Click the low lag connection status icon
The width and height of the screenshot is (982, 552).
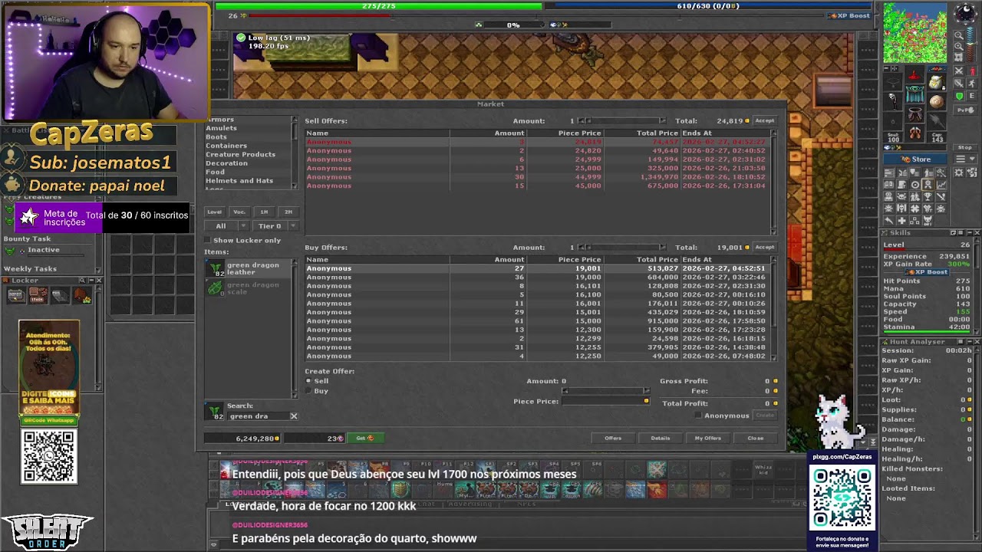coord(241,38)
